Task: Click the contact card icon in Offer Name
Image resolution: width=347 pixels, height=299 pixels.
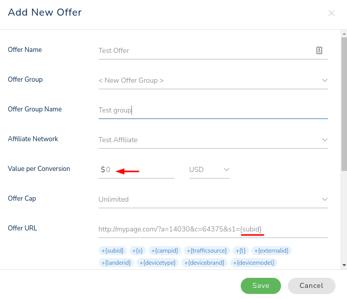Action: click(x=319, y=50)
